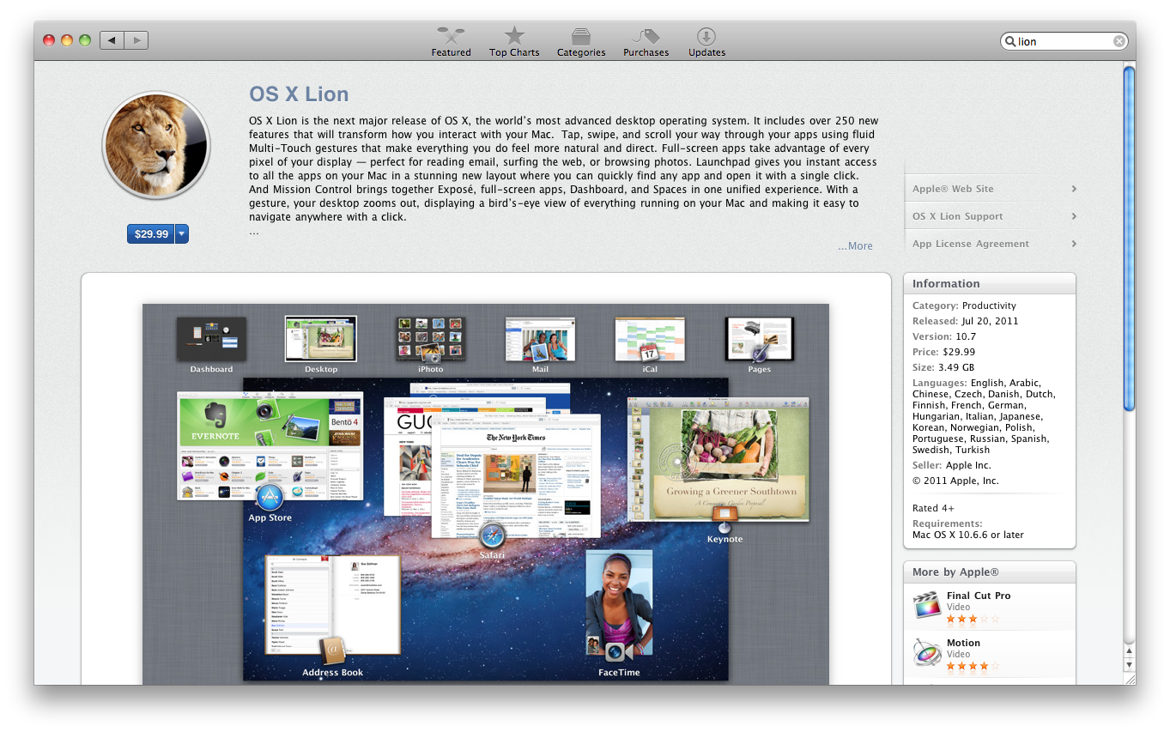Click the More by Apple header
Screen dimensions: 1170x732
[989, 572]
